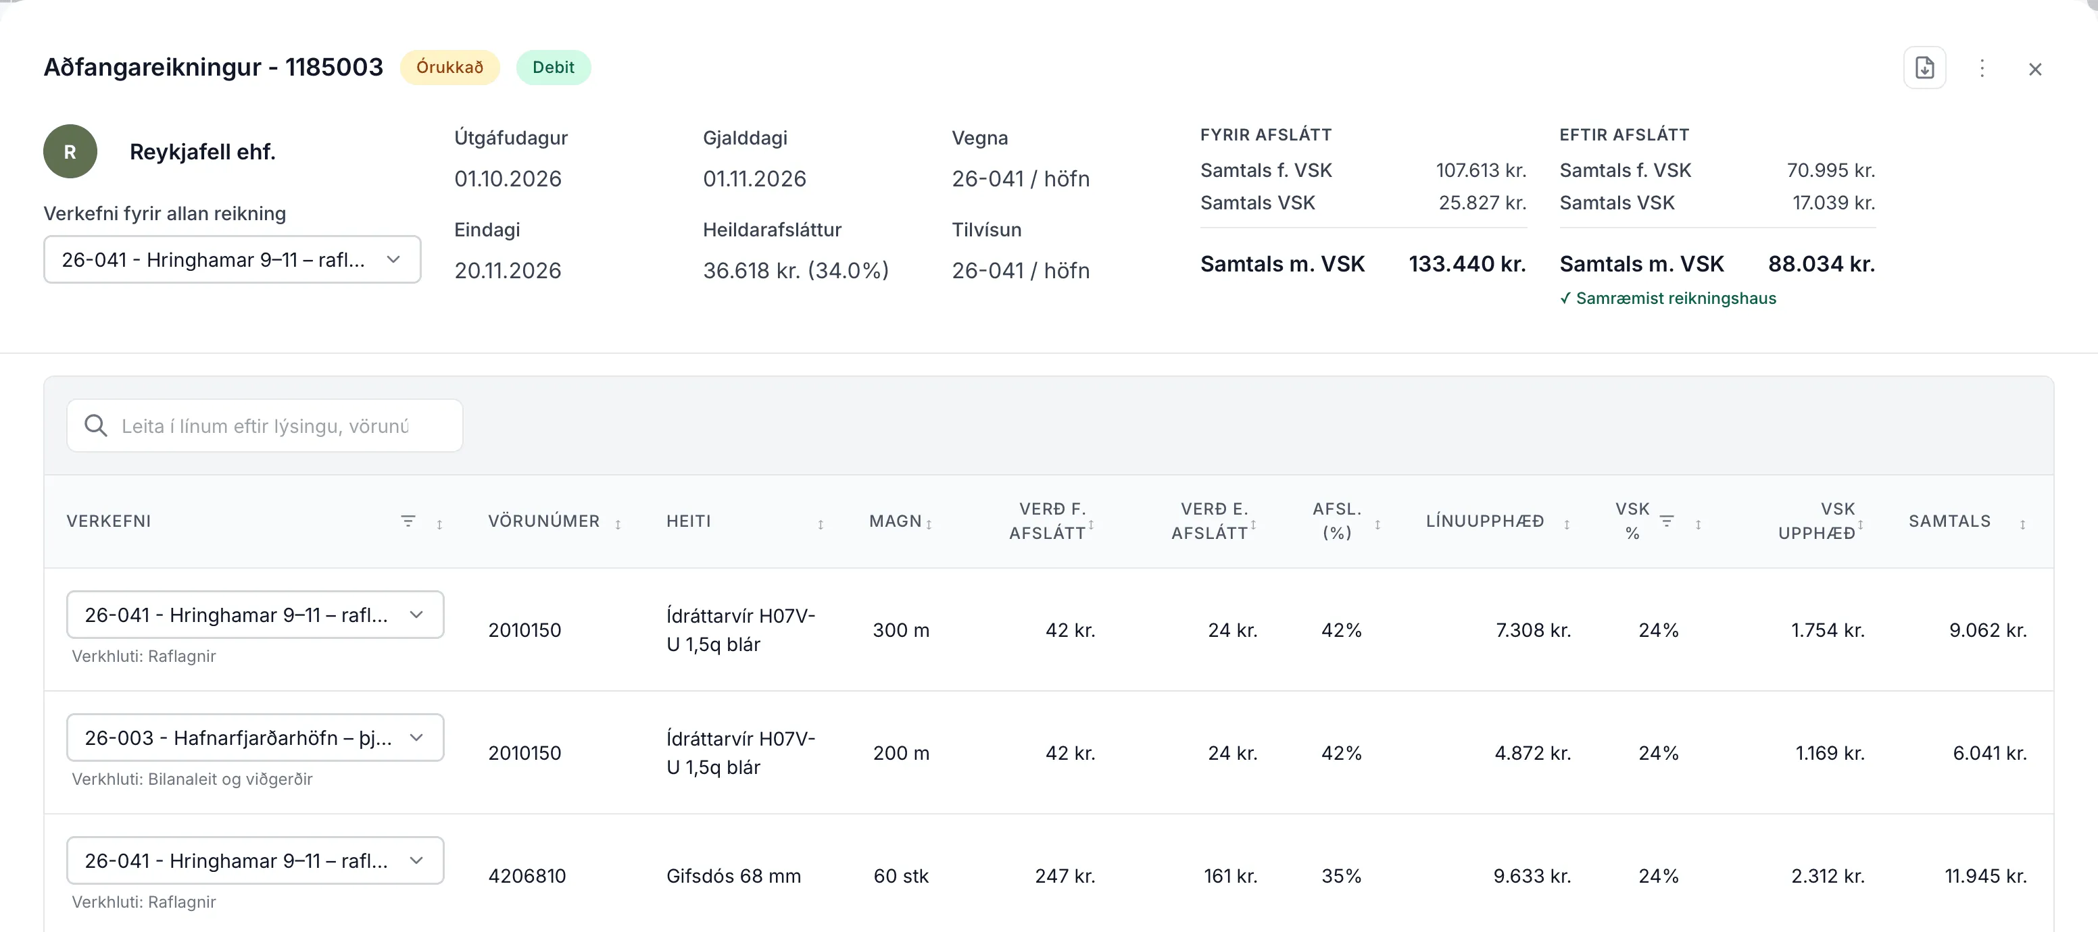Open the VSK % column filter
The image size is (2098, 932).
1666,521
